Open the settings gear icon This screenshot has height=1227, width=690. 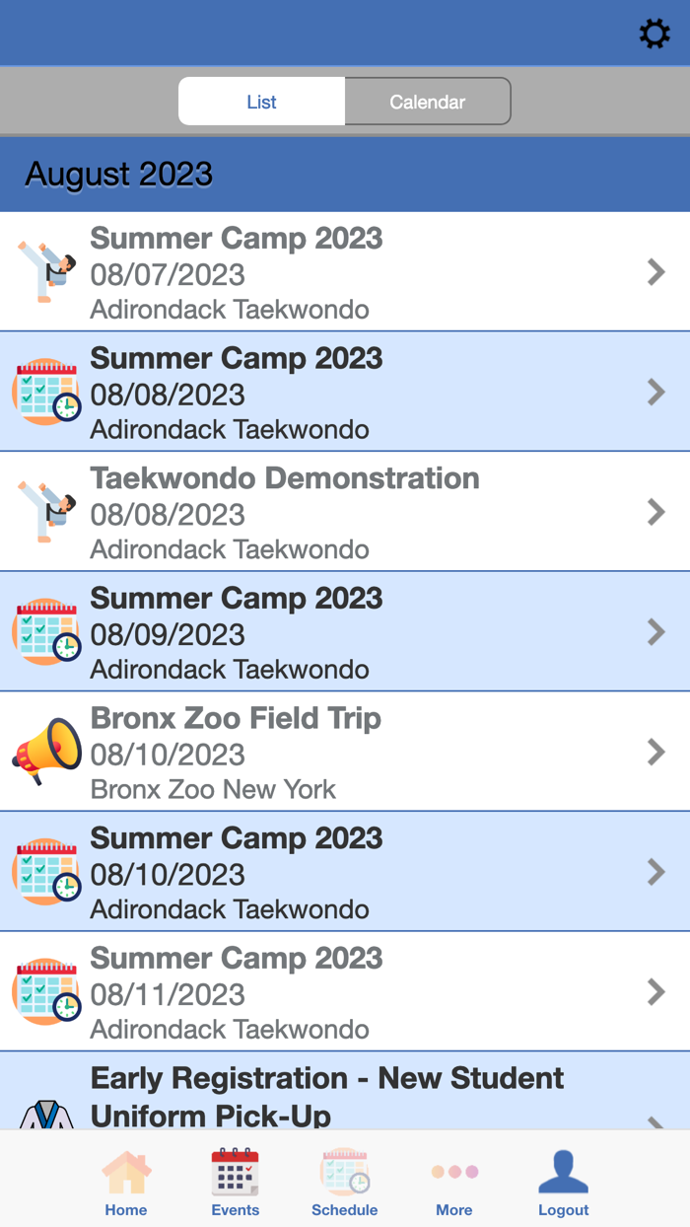[x=655, y=33]
